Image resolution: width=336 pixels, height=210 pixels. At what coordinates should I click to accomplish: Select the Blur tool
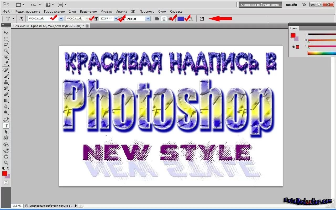click(6, 106)
